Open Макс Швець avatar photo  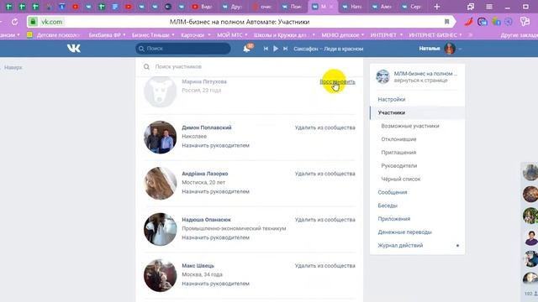point(161,275)
